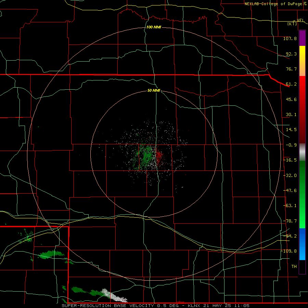Select the 30.1 scale value

pos(291,115)
